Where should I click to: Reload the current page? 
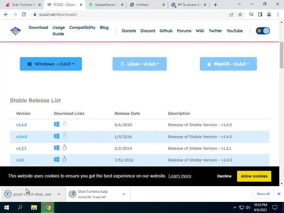[24, 14]
